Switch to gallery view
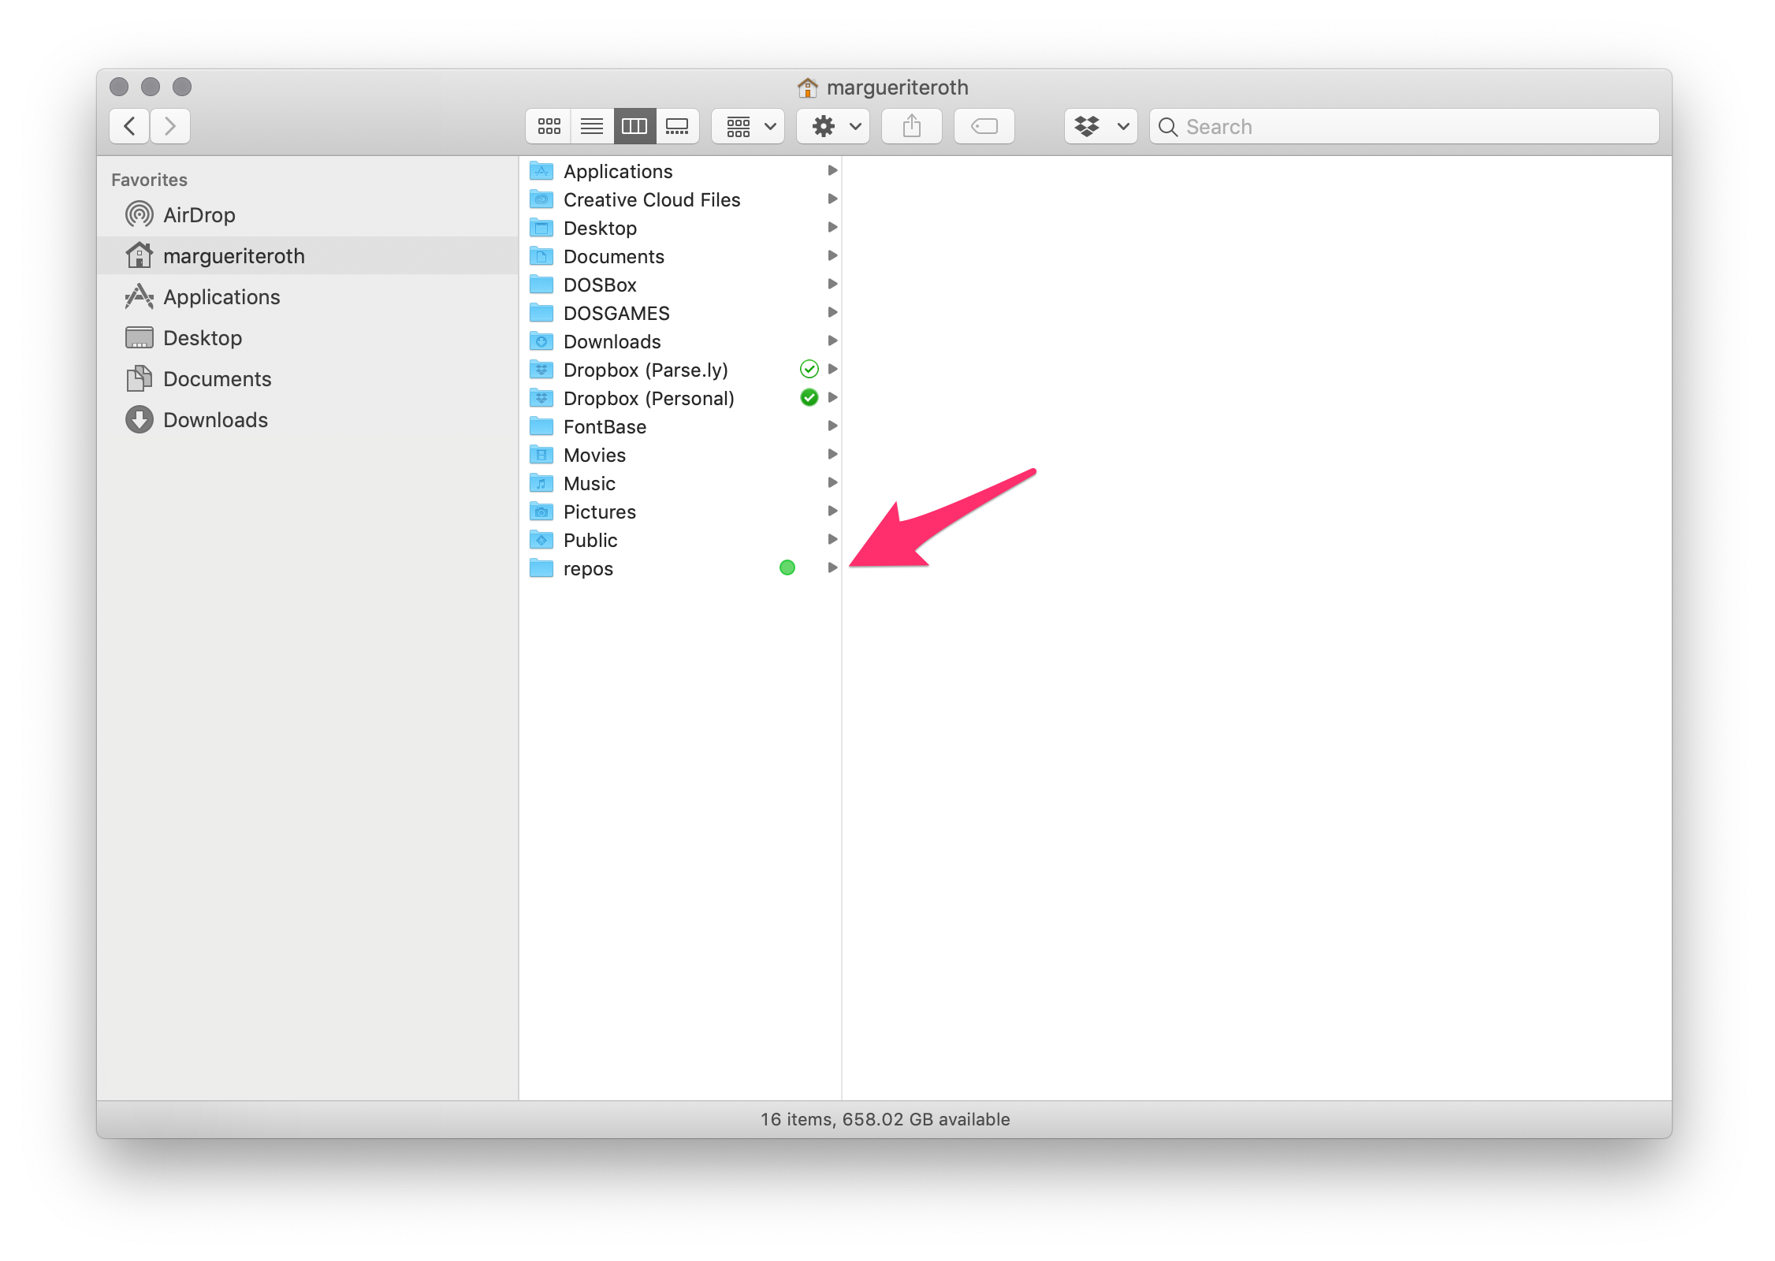The height and width of the screenshot is (1261, 1775). point(677,126)
